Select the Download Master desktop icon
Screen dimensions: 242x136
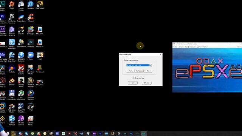click(x=31, y=70)
